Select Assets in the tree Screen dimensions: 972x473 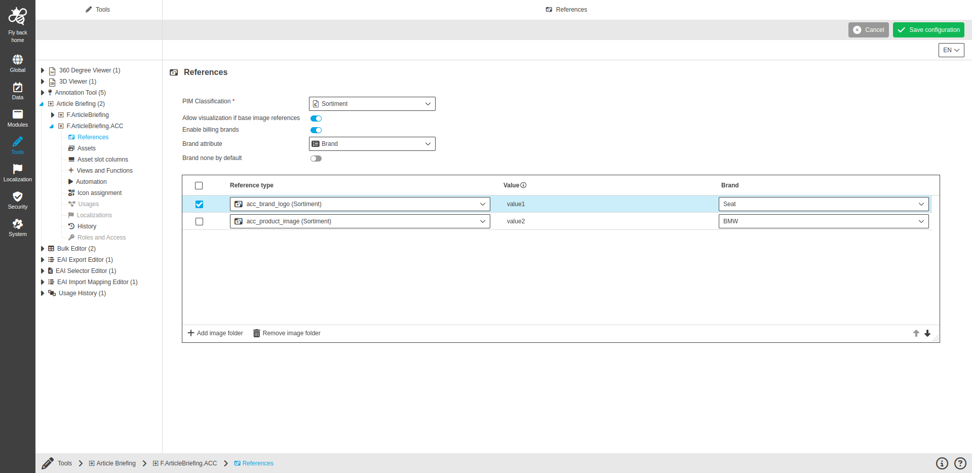pyautogui.click(x=86, y=148)
